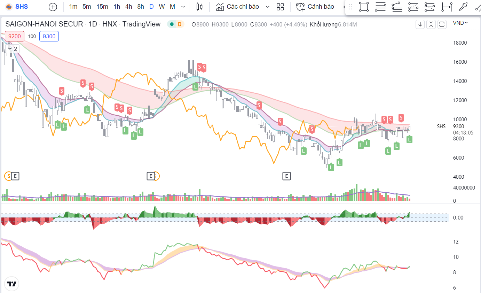481x293 pixels.
Task: Click the +400 (+4.49%) change value
Action: pos(289,24)
